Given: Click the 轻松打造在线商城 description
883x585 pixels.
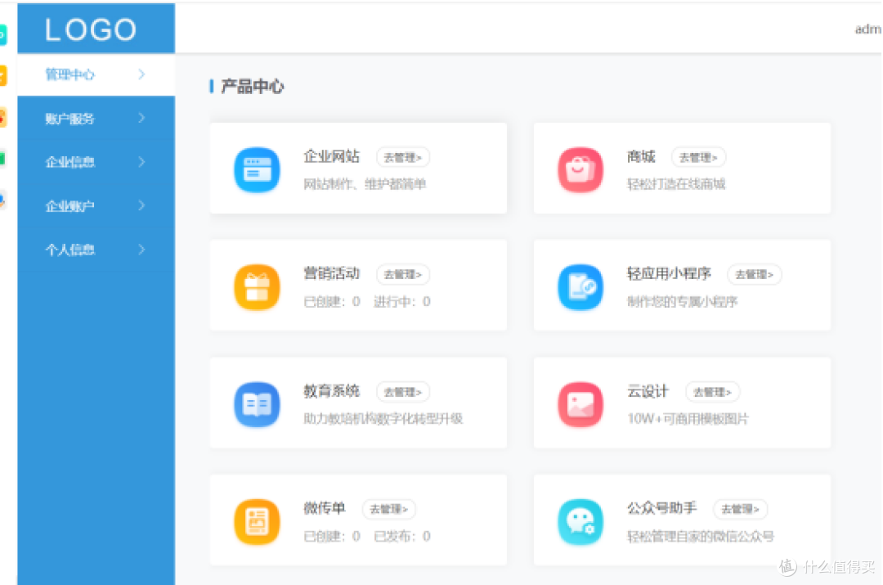Looking at the screenshot, I should coord(676,184).
